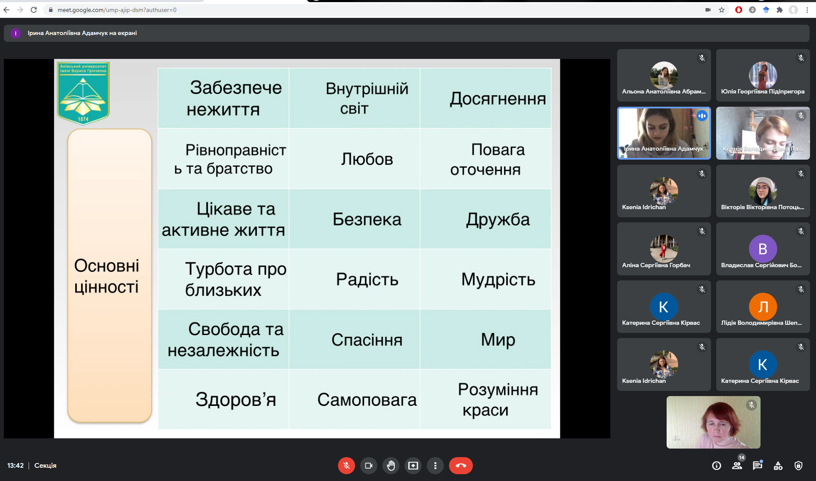This screenshot has height=481, width=816.
Task: Toggle the camera in the call controls
Action: [369, 466]
